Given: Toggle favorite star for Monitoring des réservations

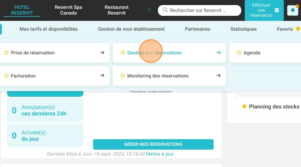Looking at the screenshot, I should point(123,76).
